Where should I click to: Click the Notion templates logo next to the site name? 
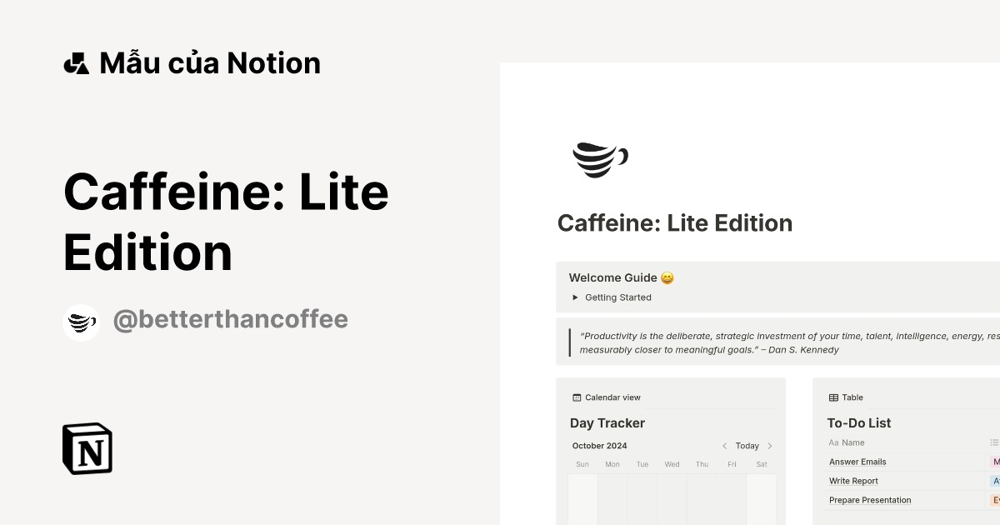(76, 62)
